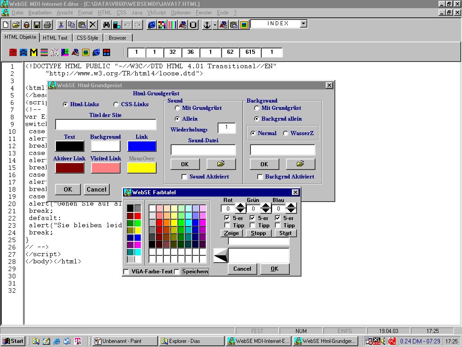
Task: Select Backgrnd allein radio button
Action: [x=257, y=119]
